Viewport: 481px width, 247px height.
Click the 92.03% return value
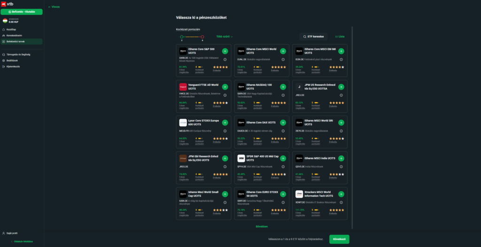click(x=241, y=103)
